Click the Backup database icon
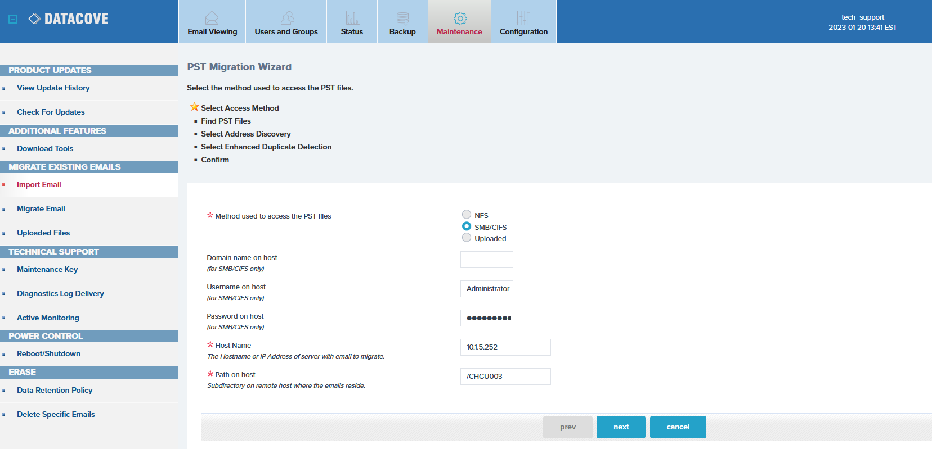Viewport: 932px width, 449px height. [x=402, y=18]
